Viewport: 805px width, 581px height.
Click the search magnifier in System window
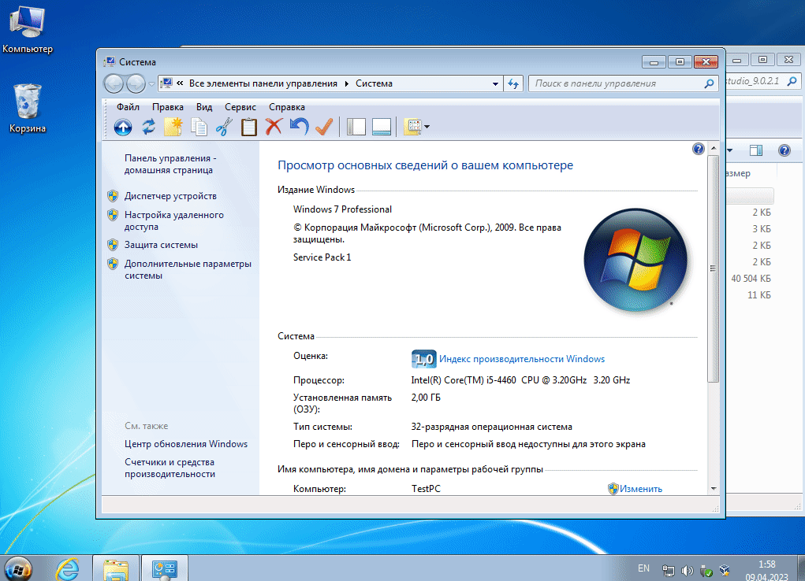(709, 83)
